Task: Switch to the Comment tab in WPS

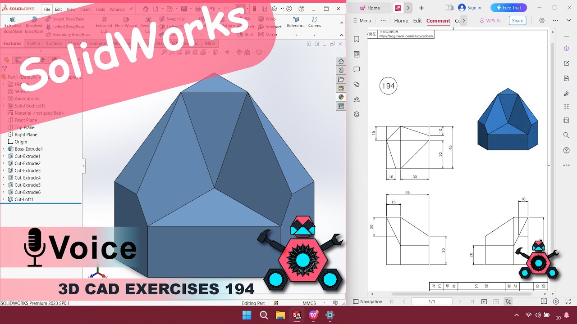Action: pyautogui.click(x=438, y=21)
